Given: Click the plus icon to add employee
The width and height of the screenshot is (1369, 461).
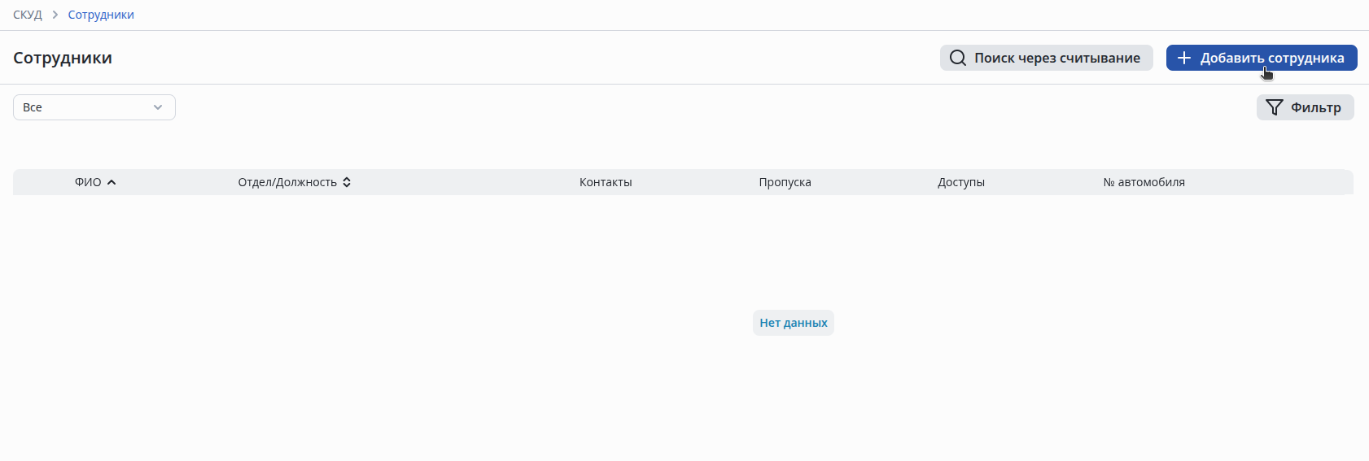Looking at the screenshot, I should pyautogui.click(x=1184, y=58).
